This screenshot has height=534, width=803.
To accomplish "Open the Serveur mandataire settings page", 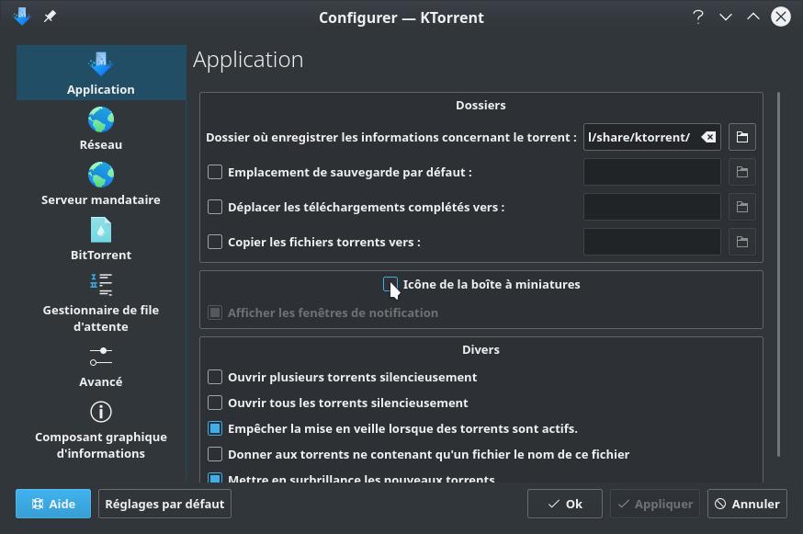I will tap(101, 184).
